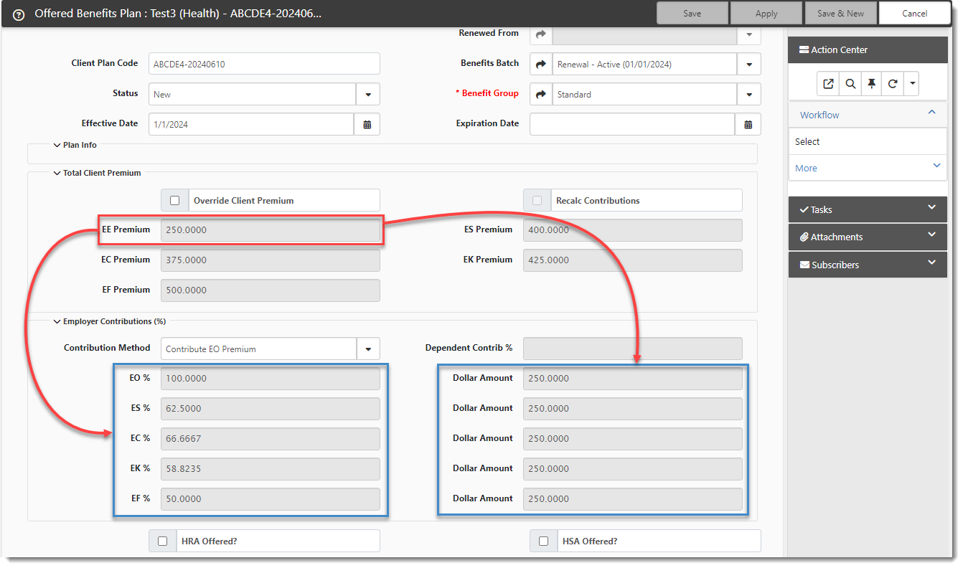Click the Benefit Group go-to arrow icon
This screenshot has width=963, height=568.
click(x=541, y=94)
